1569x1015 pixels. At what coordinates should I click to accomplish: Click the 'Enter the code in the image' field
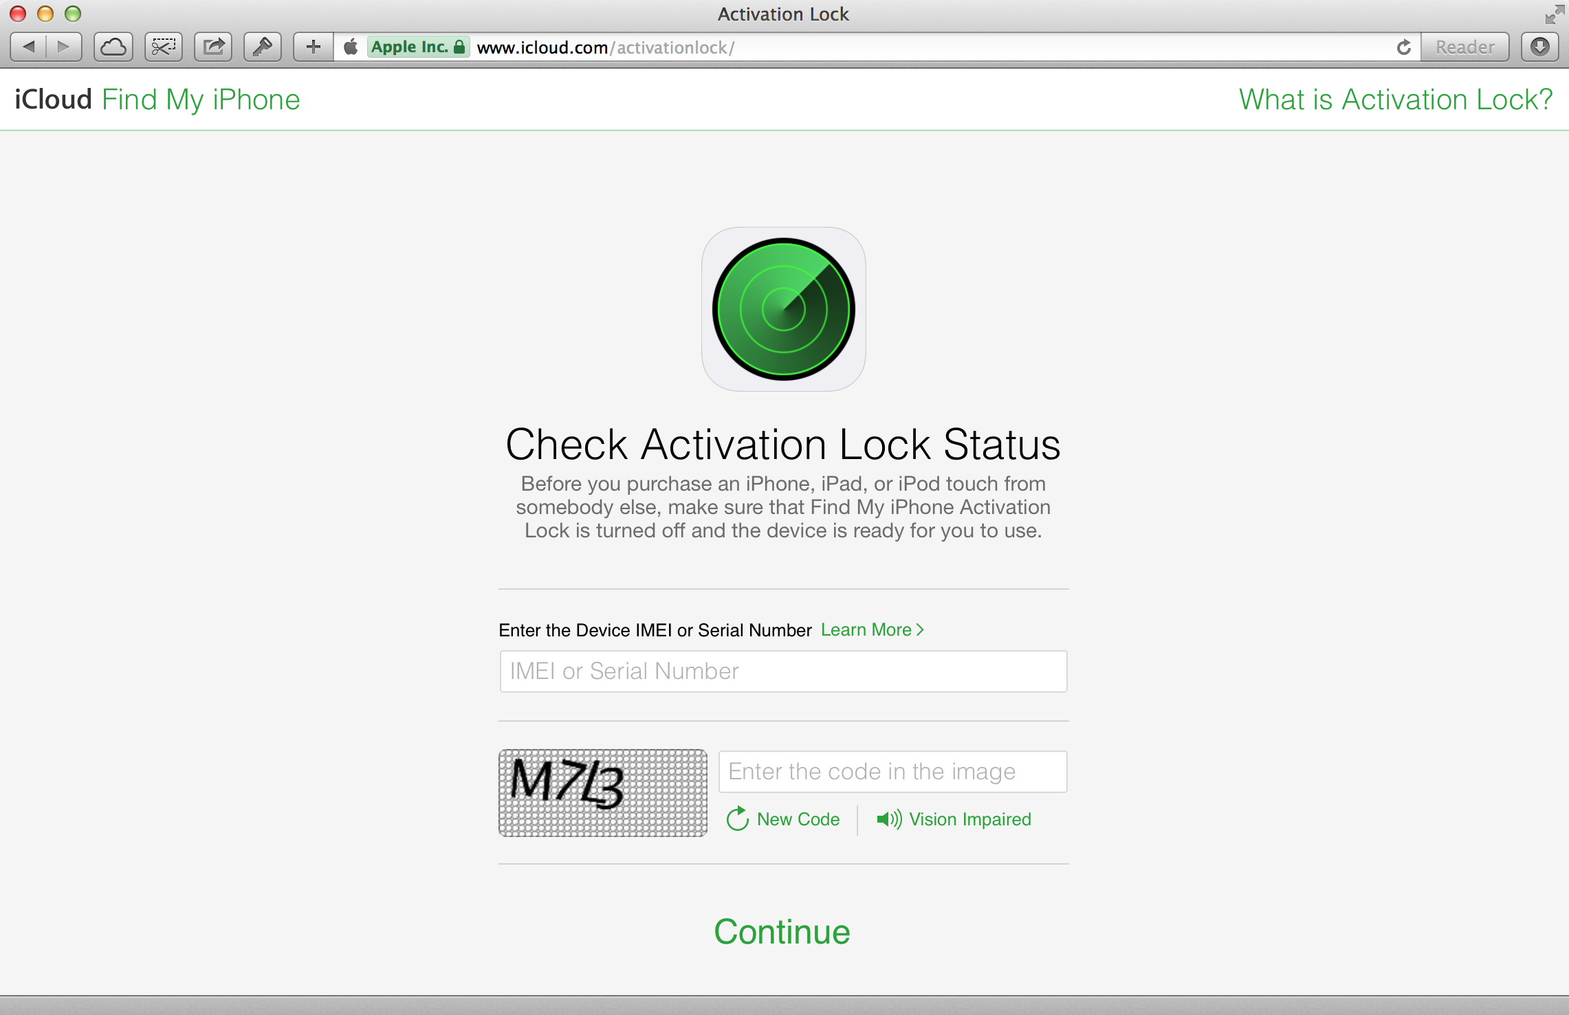[893, 771]
